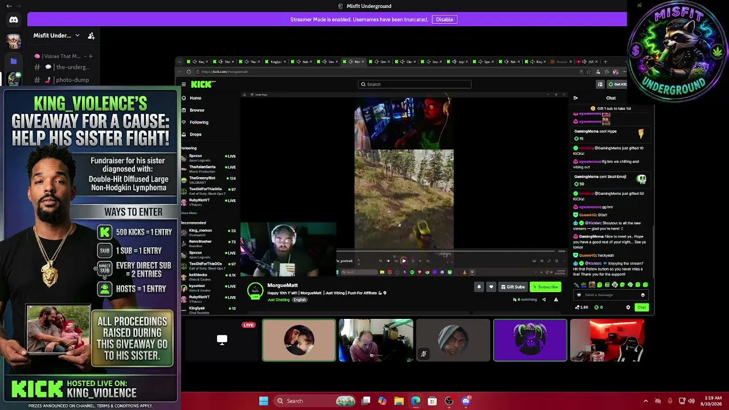729x410 pixels.
Task: Send message with Chat button
Action: (x=641, y=307)
